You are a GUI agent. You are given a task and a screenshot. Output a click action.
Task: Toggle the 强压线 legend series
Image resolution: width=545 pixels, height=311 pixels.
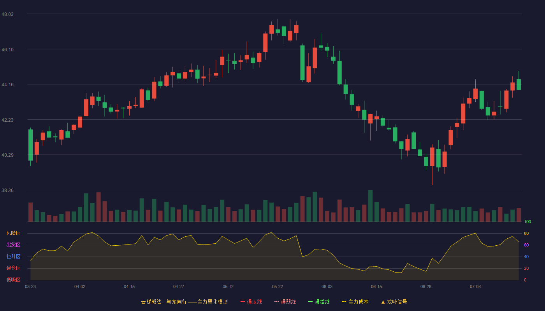(x=251, y=302)
